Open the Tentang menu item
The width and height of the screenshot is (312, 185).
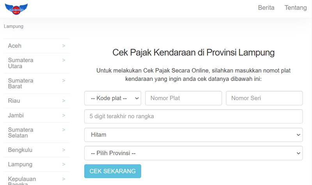296,7
